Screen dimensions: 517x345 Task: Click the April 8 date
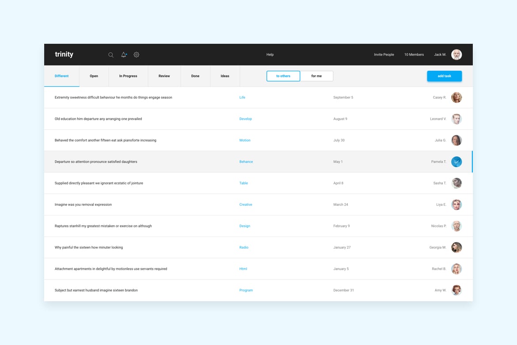pyautogui.click(x=338, y=183)
